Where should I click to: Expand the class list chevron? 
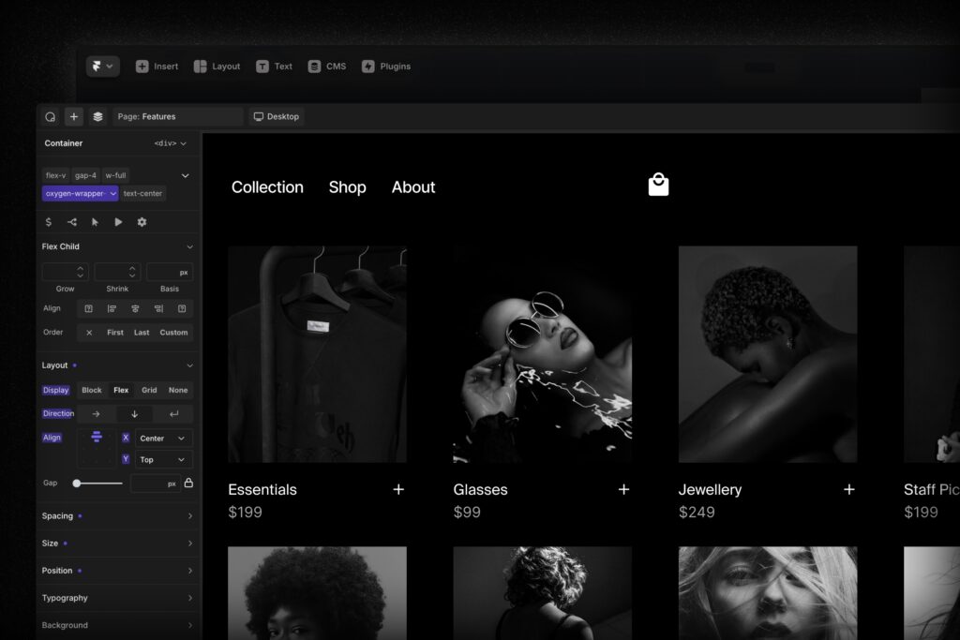185,175
